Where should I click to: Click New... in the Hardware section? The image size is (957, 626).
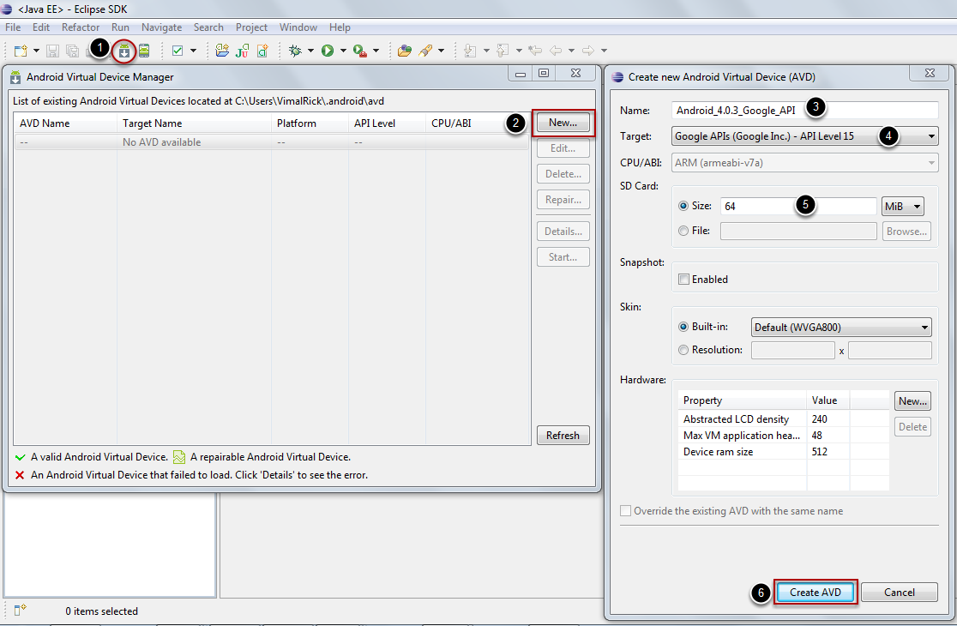[x=912, y=400]
